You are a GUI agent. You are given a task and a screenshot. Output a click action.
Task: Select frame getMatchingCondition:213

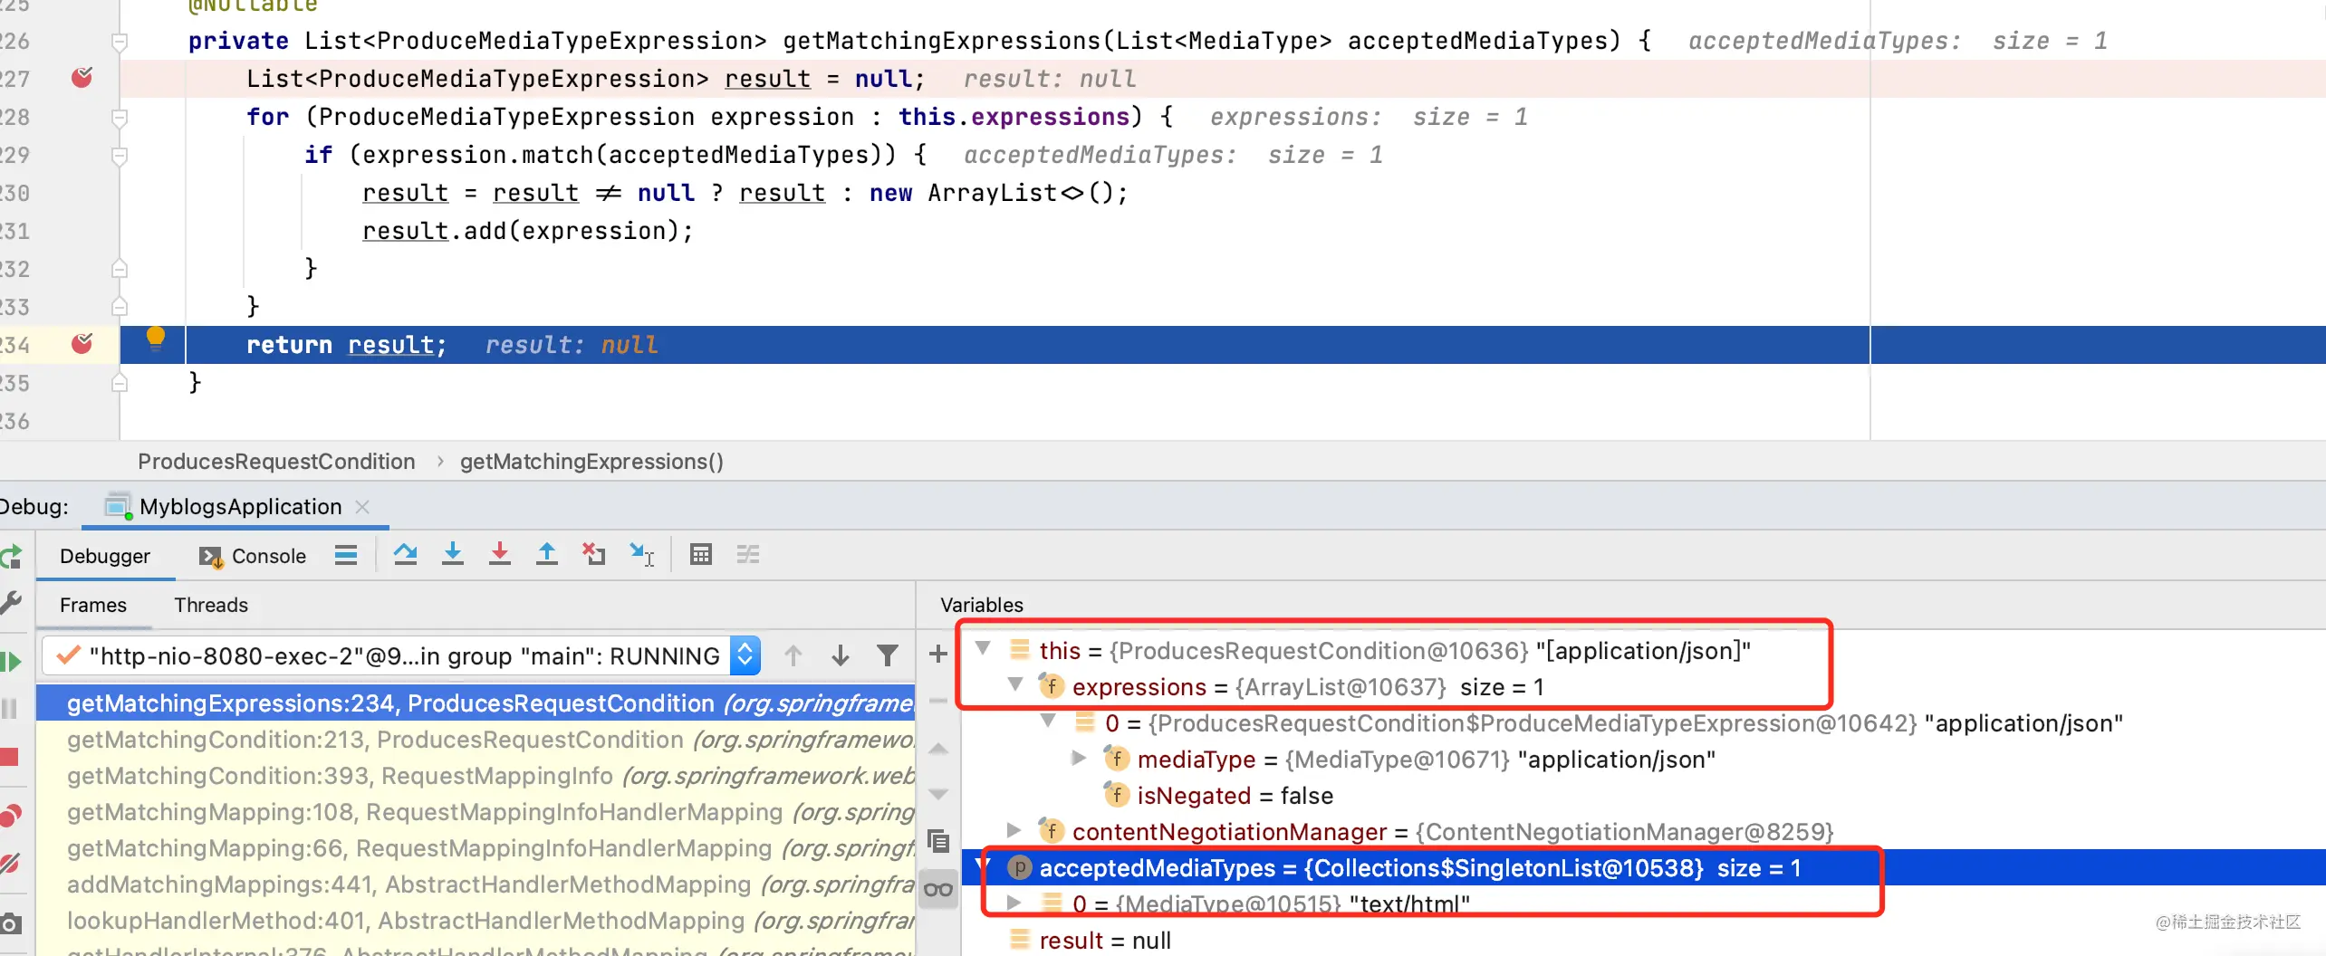point(476,740)
